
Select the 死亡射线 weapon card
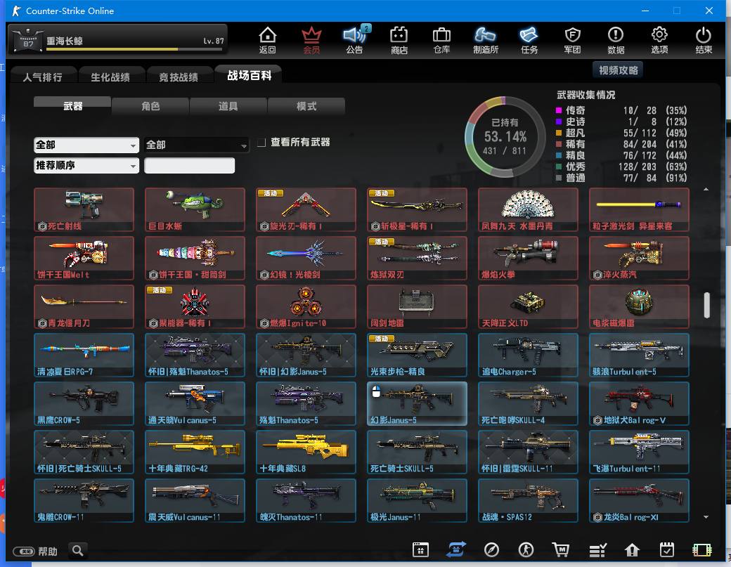tap(84, 209)
